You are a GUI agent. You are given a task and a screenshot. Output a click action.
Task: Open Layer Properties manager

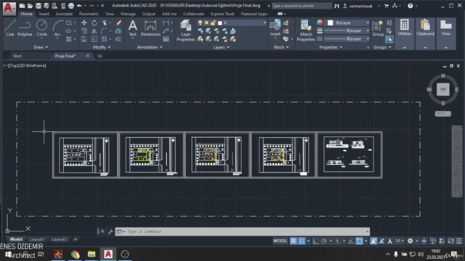click(186, 30)
